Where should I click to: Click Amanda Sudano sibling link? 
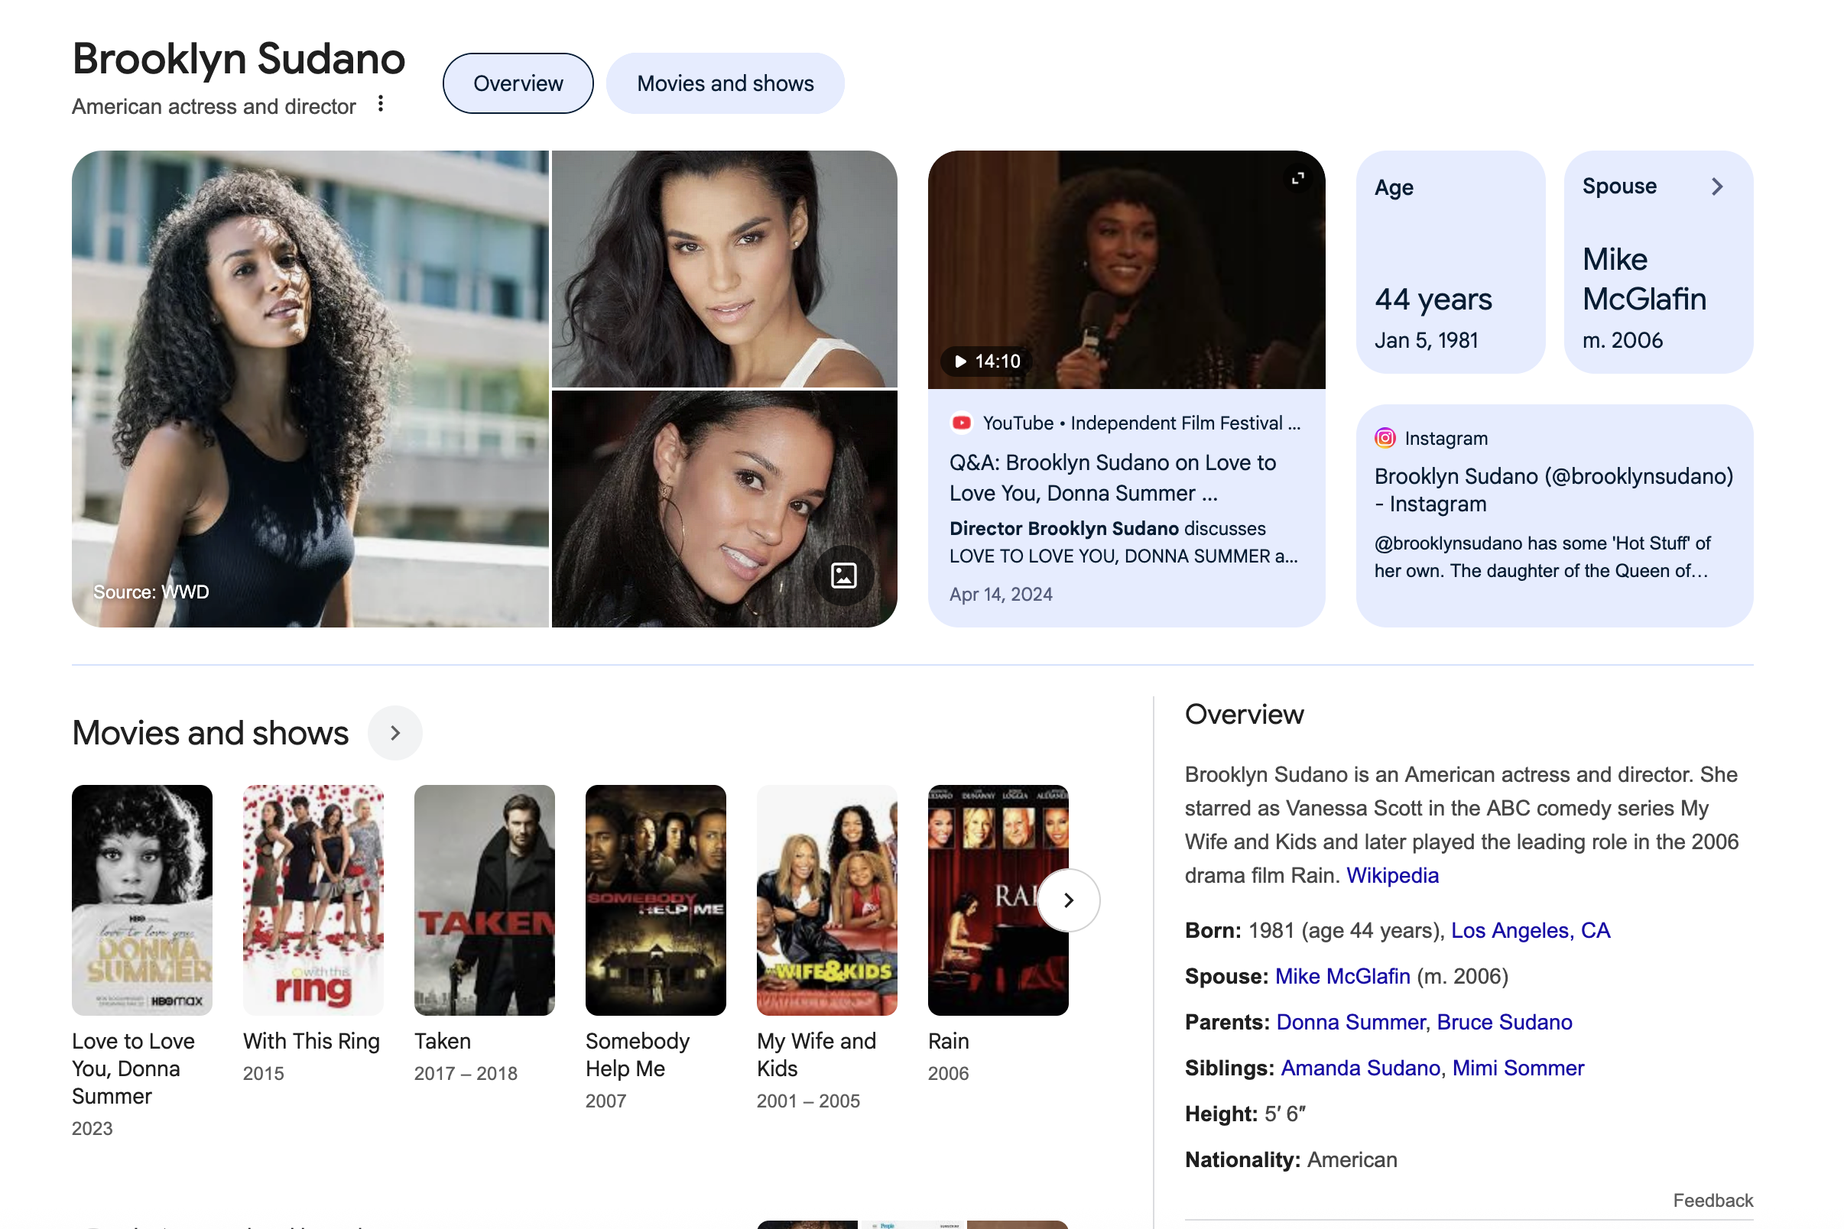pos(1360,1068)
